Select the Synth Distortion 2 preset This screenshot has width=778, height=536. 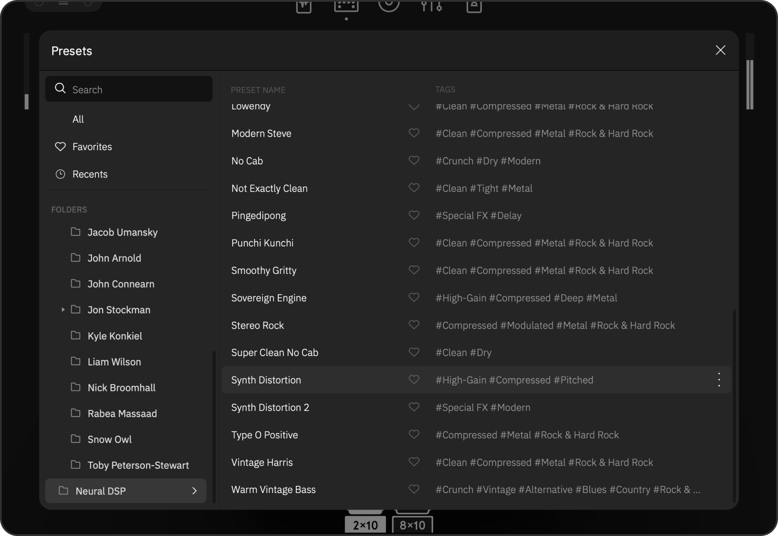tap(270, 407)
